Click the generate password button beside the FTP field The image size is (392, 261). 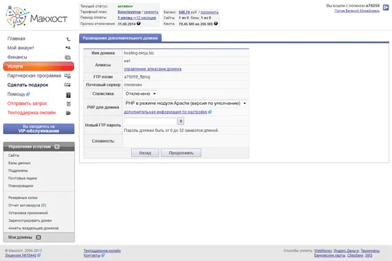[x=181, y=121]
